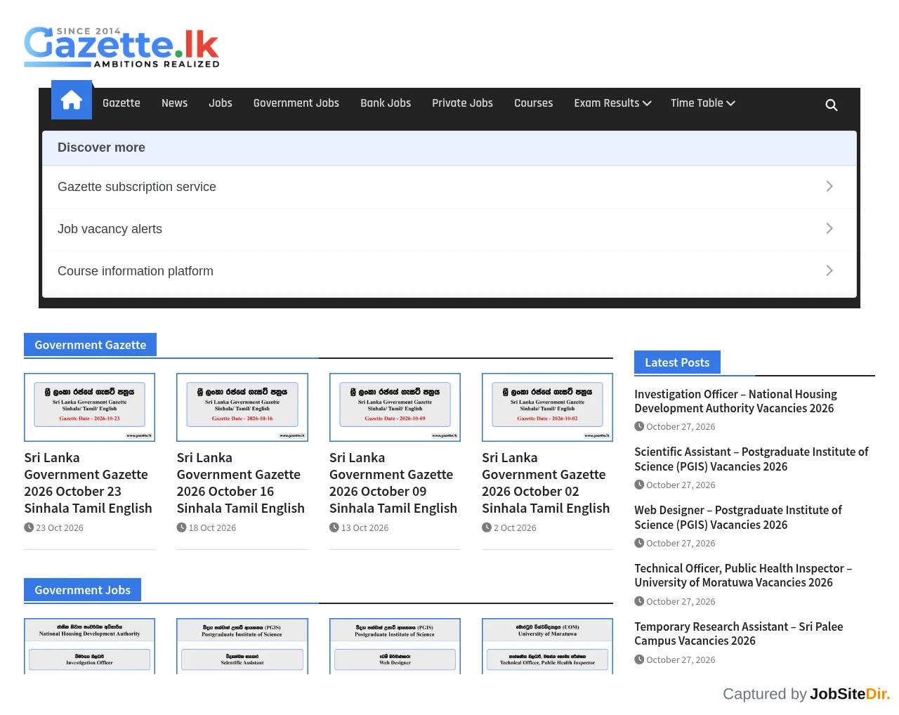This screenshot has width=899, height=715.
Task: Open the Latest Posts heading
Action: click(x=677, y=362)
